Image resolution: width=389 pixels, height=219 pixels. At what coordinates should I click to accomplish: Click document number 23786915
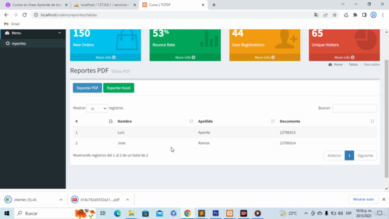[x=287, y=133]
